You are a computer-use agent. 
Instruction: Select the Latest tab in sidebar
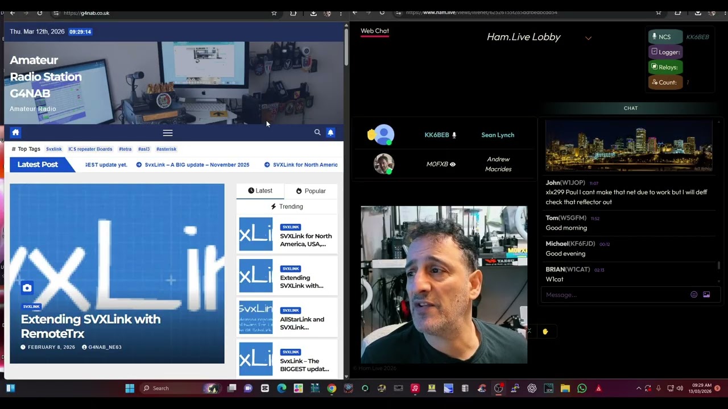pos(260,191)
